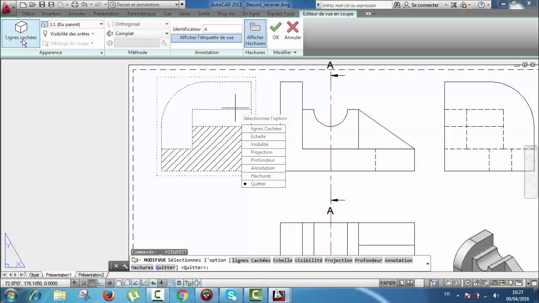
Task: Switch to the Objet model tab
Action: click(34, 275)
